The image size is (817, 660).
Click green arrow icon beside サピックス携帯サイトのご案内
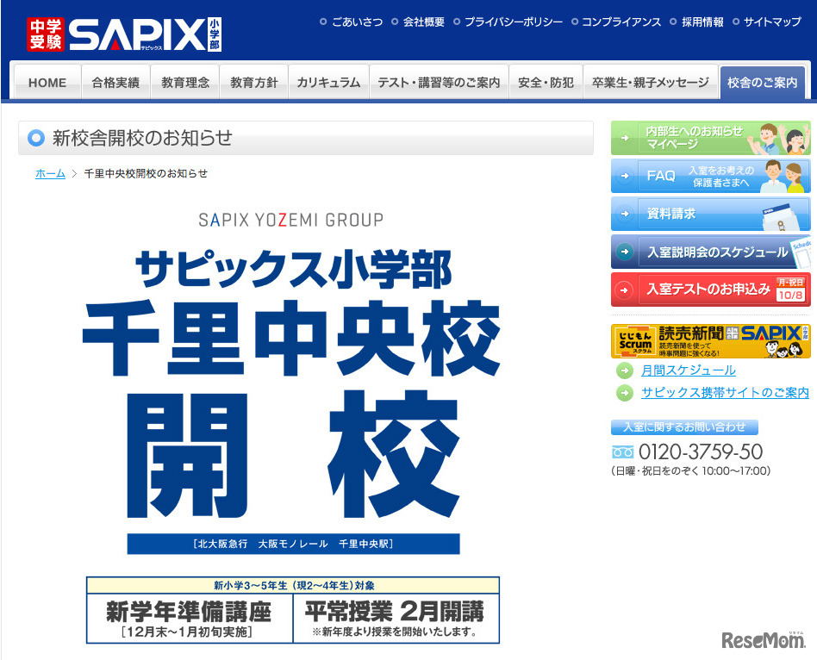624,393
